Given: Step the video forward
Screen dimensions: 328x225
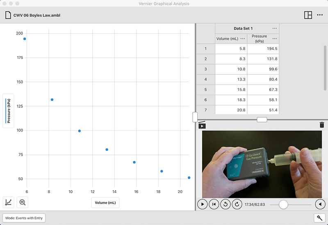Looking at the screenshot, I should coord(237,204).
